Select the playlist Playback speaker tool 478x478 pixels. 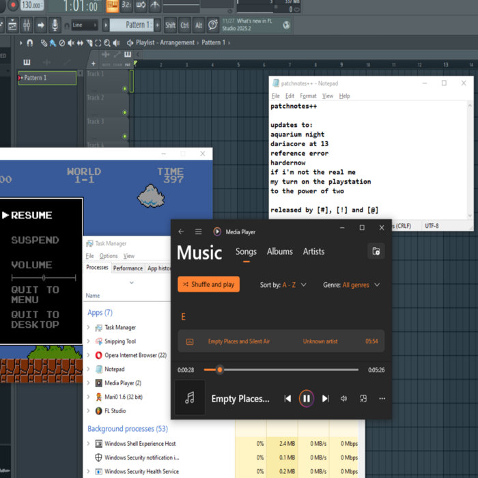click(116, 43)
